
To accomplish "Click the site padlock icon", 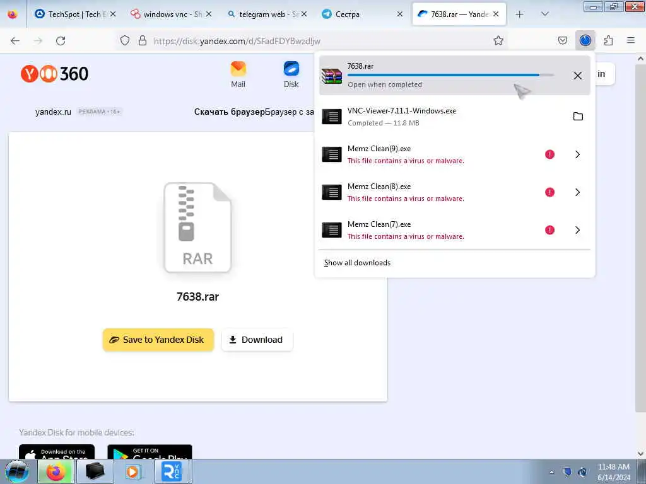I will (x=143, y=40).
